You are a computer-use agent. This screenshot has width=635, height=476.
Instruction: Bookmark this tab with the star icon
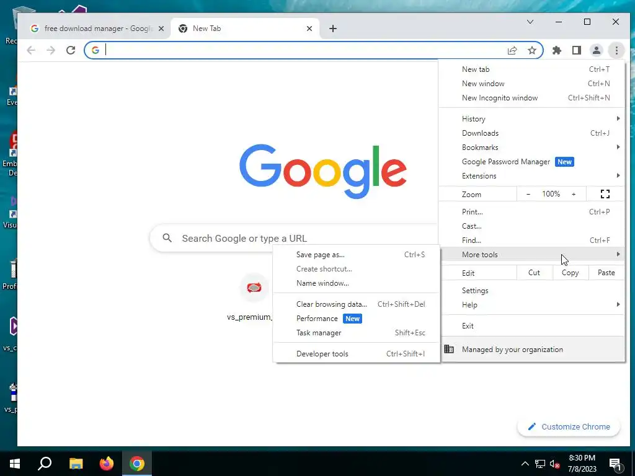click(x=532, y=50)
